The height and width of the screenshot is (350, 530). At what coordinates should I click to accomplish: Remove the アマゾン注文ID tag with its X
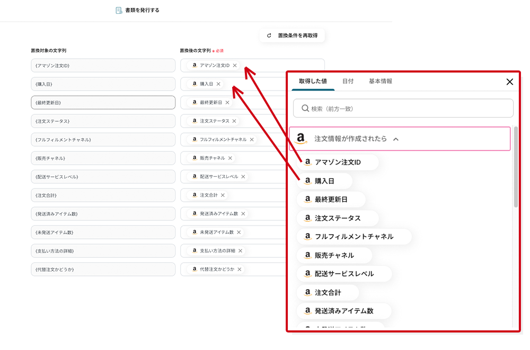point(235,66)
